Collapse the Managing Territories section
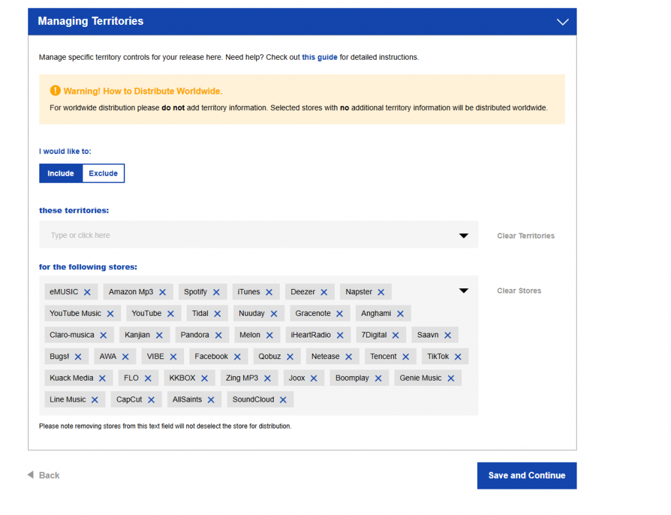 [562, 22]
